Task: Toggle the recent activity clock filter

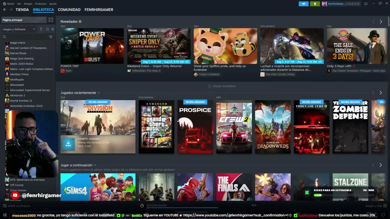Action: [48, 29]
